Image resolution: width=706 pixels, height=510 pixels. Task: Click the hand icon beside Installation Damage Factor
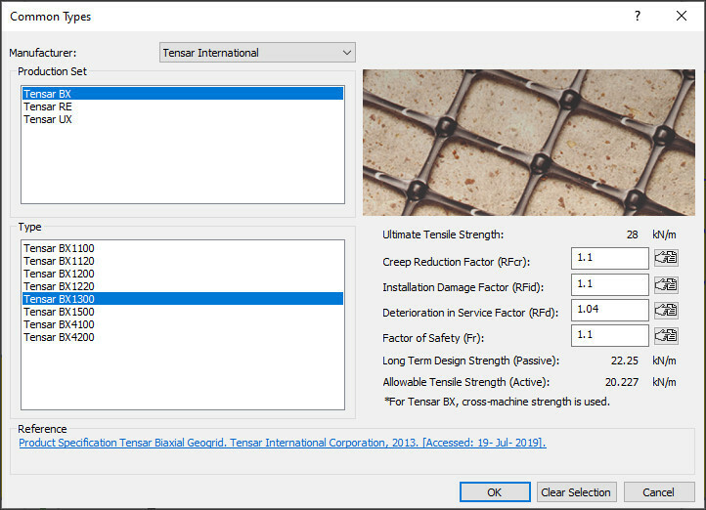coord(666,284)
